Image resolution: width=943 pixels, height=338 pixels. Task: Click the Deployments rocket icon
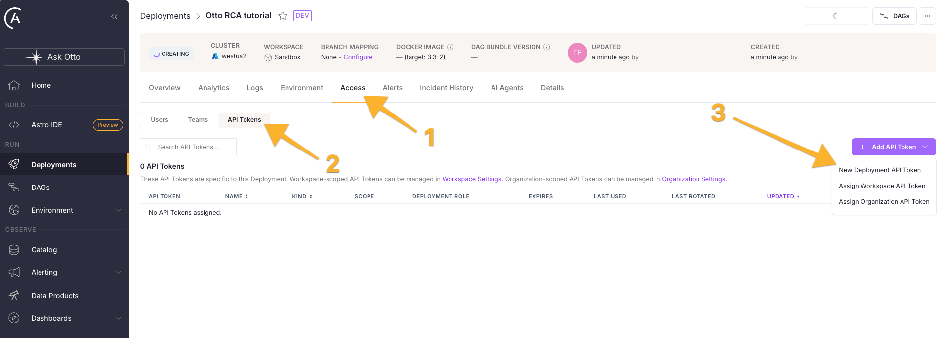[x=14, y=164]
